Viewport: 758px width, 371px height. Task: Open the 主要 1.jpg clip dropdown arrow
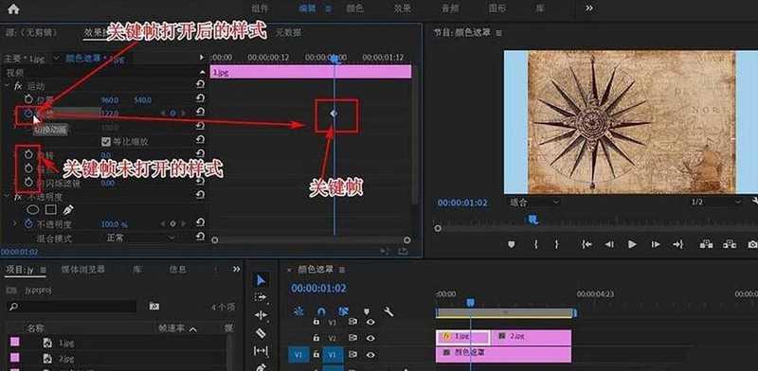click(57, 59)
